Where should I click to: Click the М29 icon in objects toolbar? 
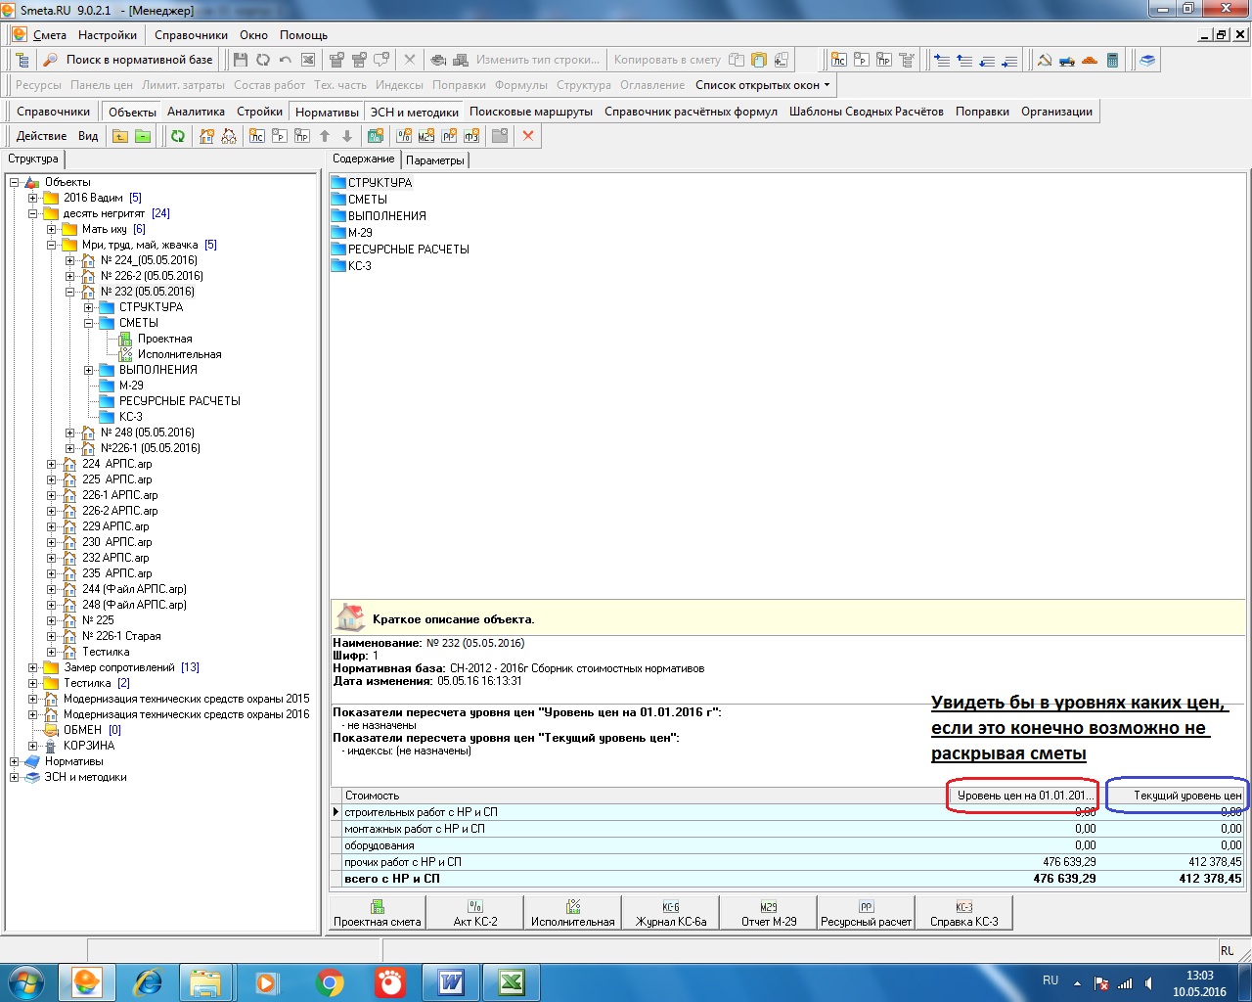[x=426, y=136]
